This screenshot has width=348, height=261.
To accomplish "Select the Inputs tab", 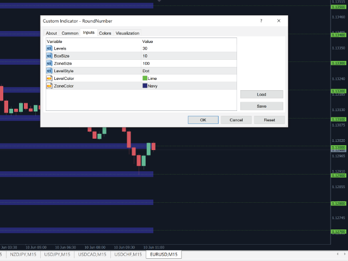I will (x=89, y=33).
